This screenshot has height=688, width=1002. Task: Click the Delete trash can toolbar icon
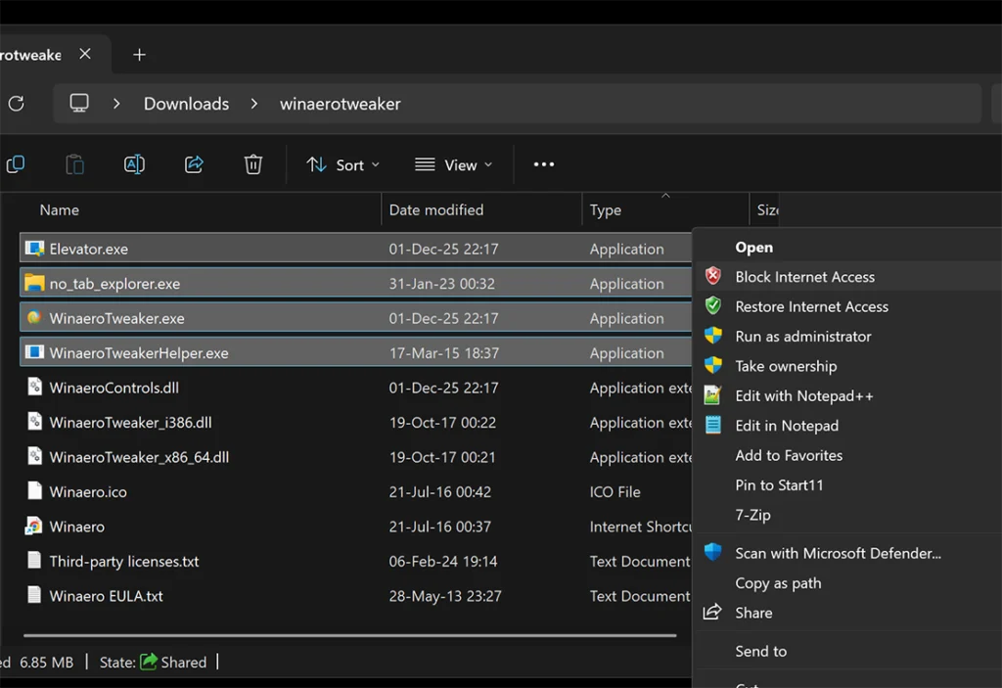[253, 164]
